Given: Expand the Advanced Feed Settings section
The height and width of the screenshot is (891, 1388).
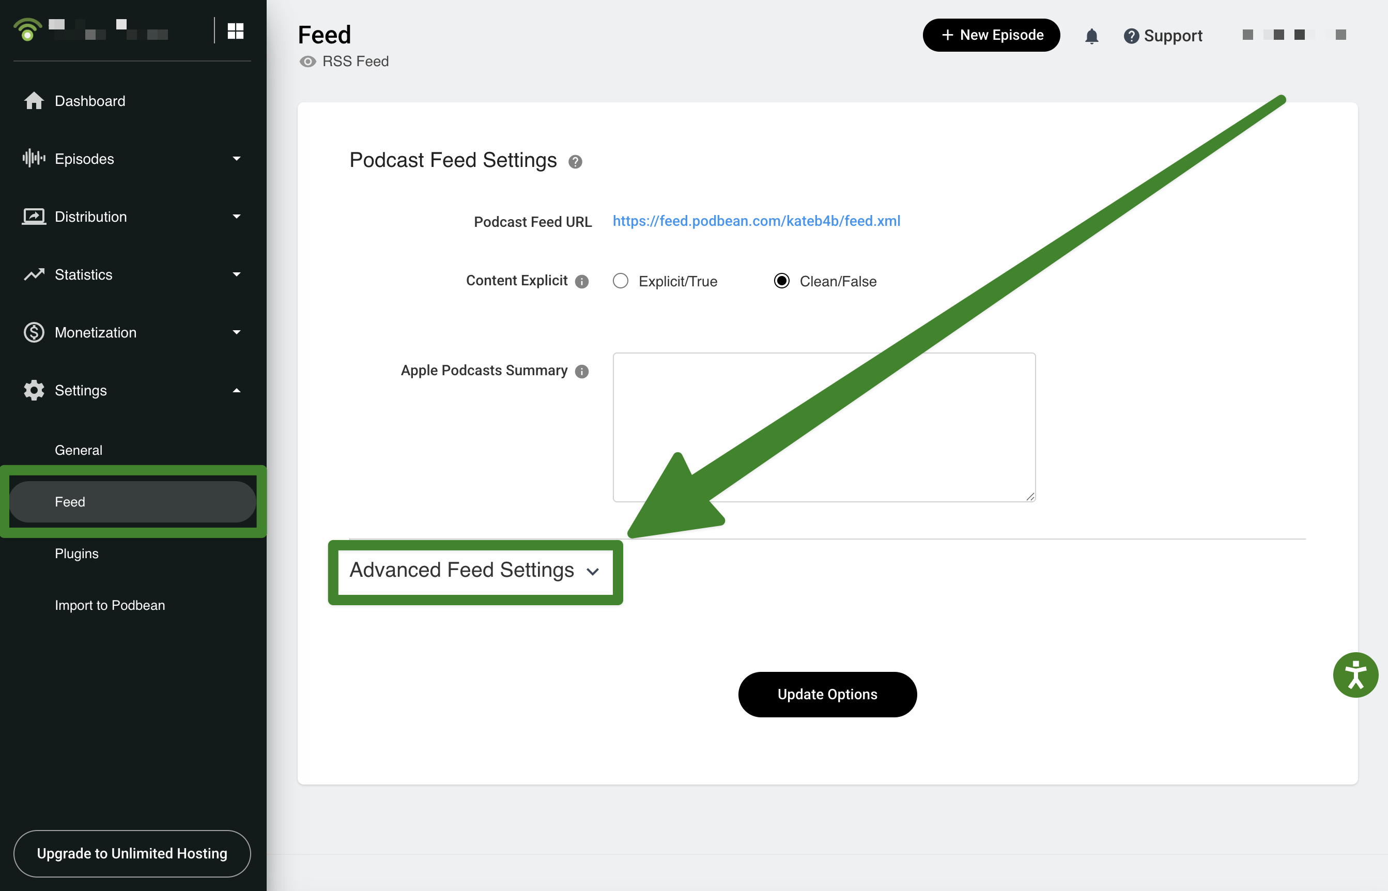Looking at the screenshot, I should click(x=474, y=571).
